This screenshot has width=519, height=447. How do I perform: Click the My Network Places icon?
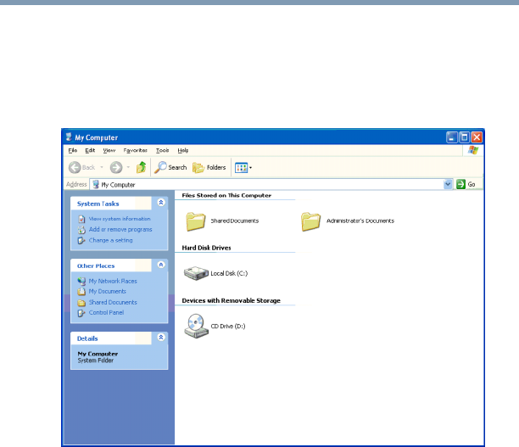(81, 282)
